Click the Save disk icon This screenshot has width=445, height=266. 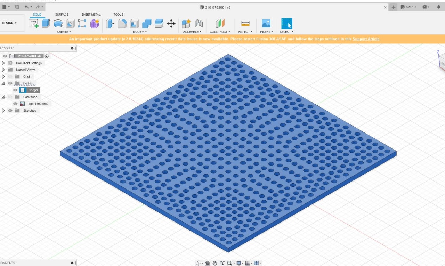[17, 7]
